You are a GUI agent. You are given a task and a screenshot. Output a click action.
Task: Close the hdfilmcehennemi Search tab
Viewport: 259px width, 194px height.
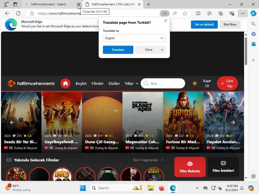79,4
